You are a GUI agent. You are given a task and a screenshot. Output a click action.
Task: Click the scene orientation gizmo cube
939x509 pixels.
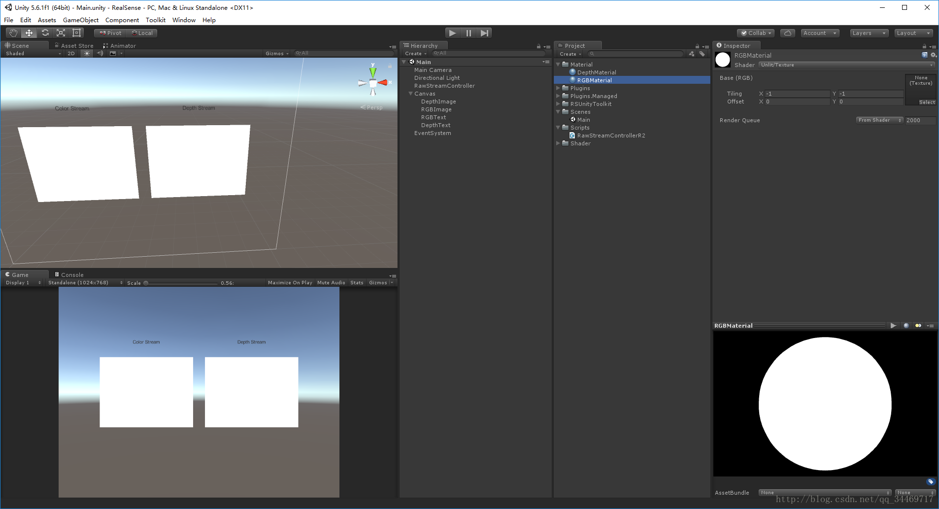click(x=373, y=83)
